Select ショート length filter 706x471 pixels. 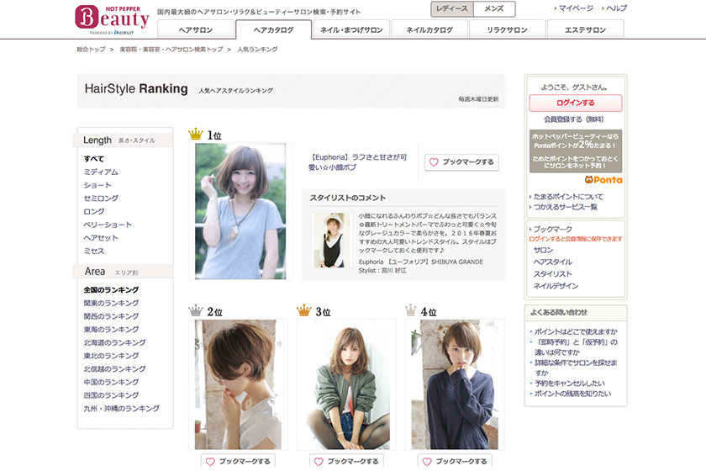[x=97, y=185]
